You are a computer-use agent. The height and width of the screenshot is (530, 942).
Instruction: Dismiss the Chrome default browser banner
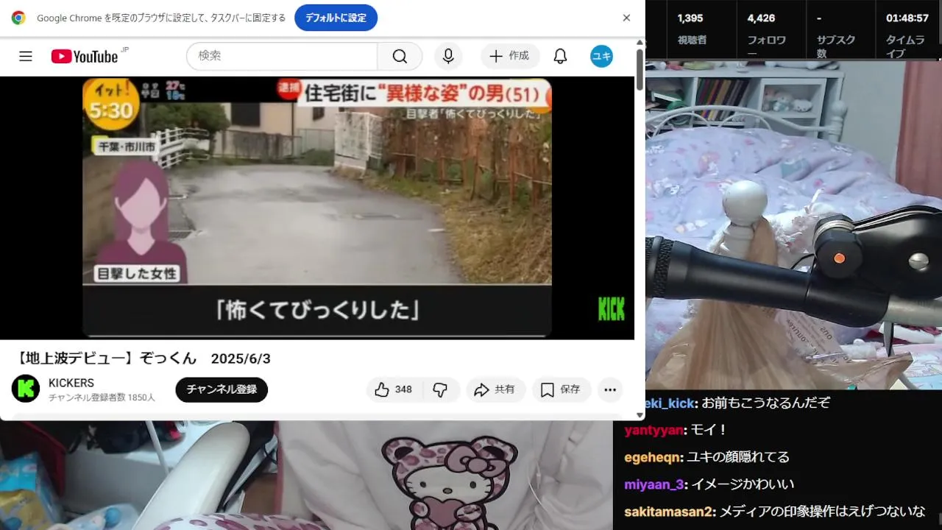626,18
